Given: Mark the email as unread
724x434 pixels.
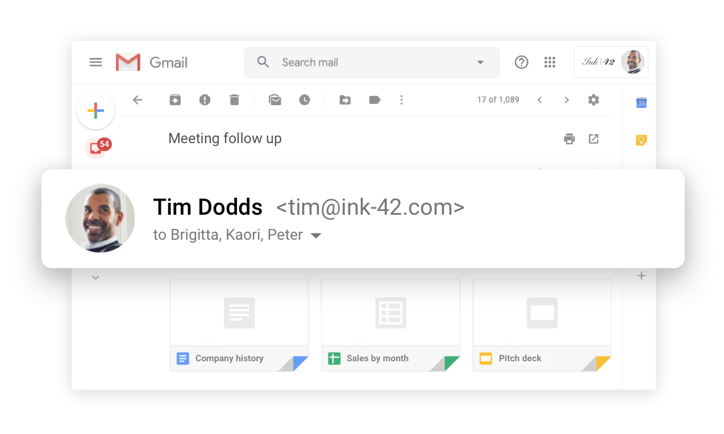Looking at the screenshot, I should tap(275, 100).
